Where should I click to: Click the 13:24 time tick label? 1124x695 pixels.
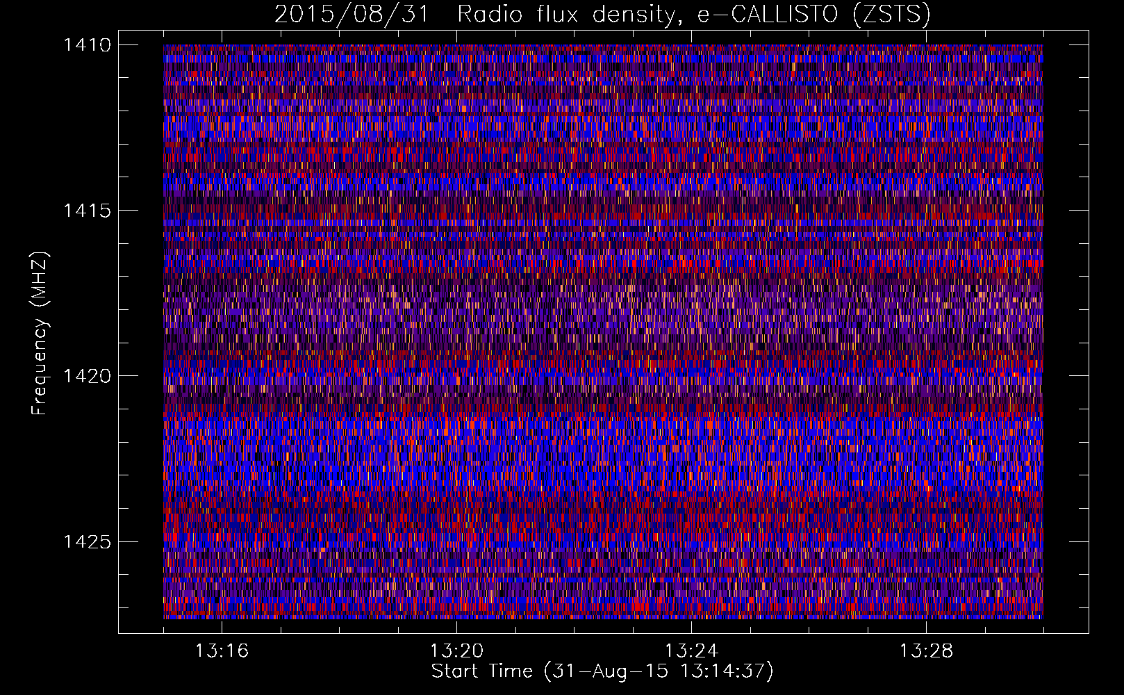tap(691, 651)
